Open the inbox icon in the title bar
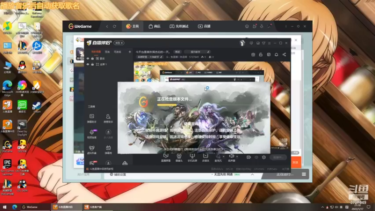Viewport: 375px width, 211px height. click(x=258, y=43)
